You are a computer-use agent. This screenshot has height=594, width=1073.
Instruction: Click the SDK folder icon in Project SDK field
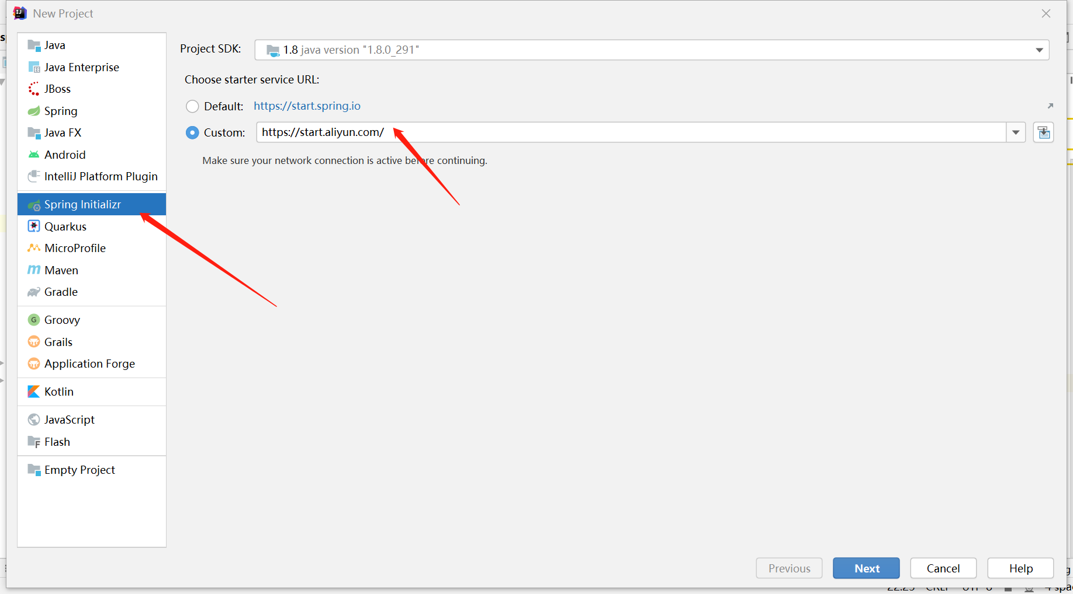(272, 50)
